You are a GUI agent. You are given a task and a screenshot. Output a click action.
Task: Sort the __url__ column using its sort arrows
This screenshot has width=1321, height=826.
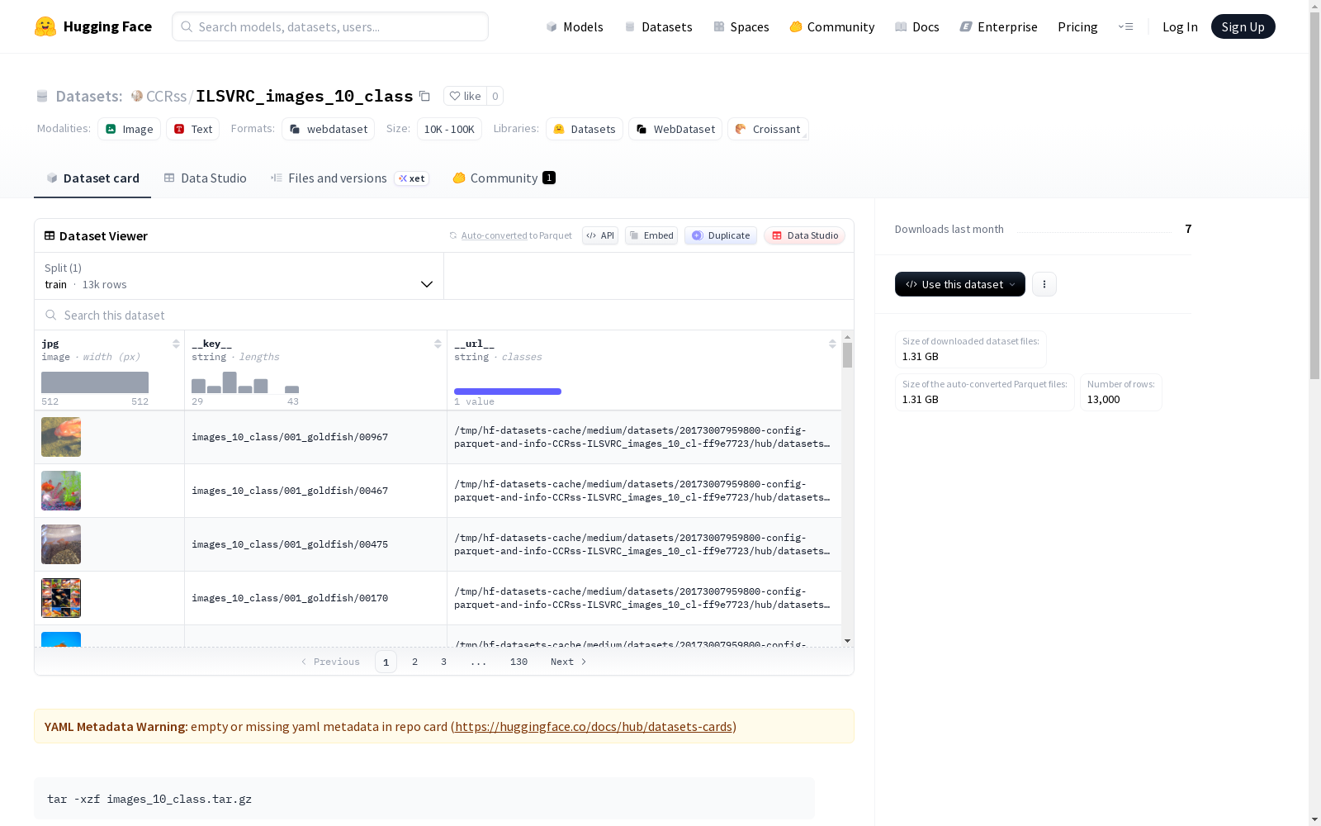point(832,344)
